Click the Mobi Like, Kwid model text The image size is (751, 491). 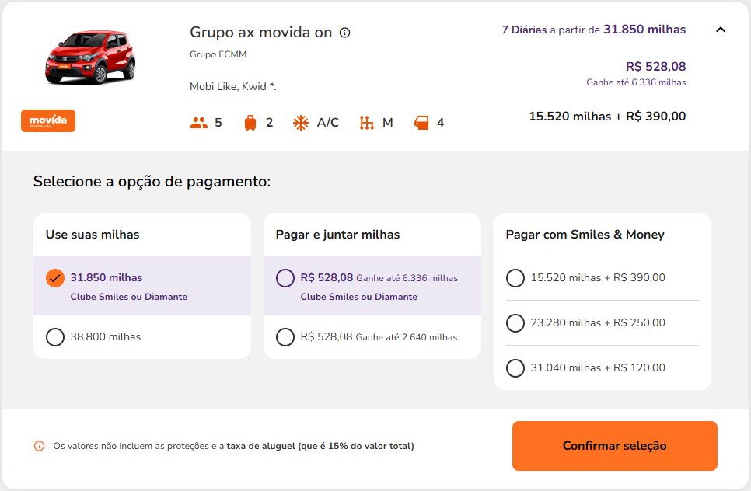pos(232,86)
